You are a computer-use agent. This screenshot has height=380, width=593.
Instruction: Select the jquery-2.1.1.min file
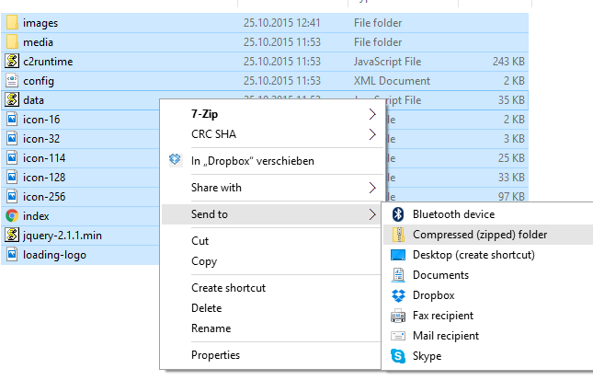pos(62,236)
